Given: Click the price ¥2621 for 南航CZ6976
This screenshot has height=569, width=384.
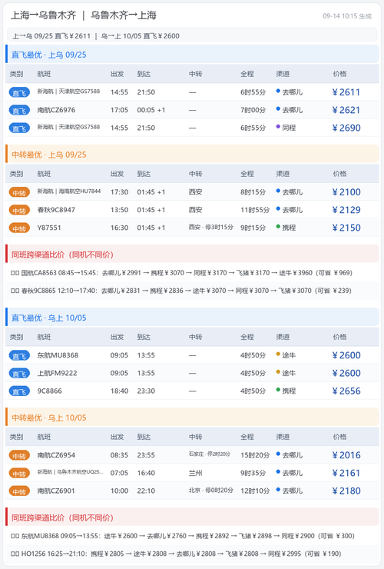Looking at the screenshot, I should tap(346, 110).
